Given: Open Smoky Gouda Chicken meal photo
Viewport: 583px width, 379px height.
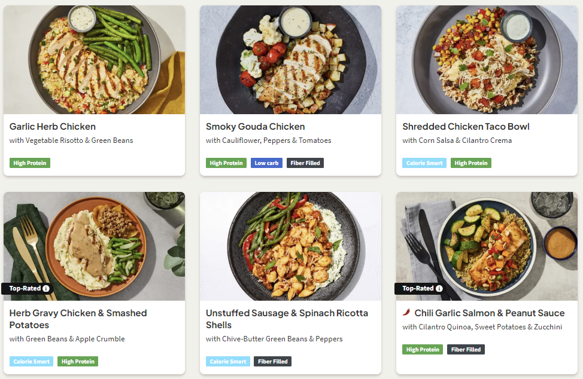Looking at the screenshot, I should (x=290, y=60).
